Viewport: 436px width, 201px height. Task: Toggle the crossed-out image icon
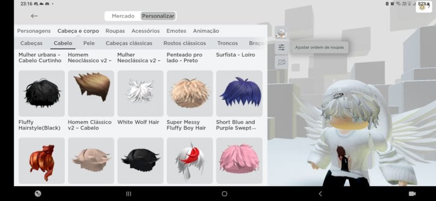click(281, 63)
